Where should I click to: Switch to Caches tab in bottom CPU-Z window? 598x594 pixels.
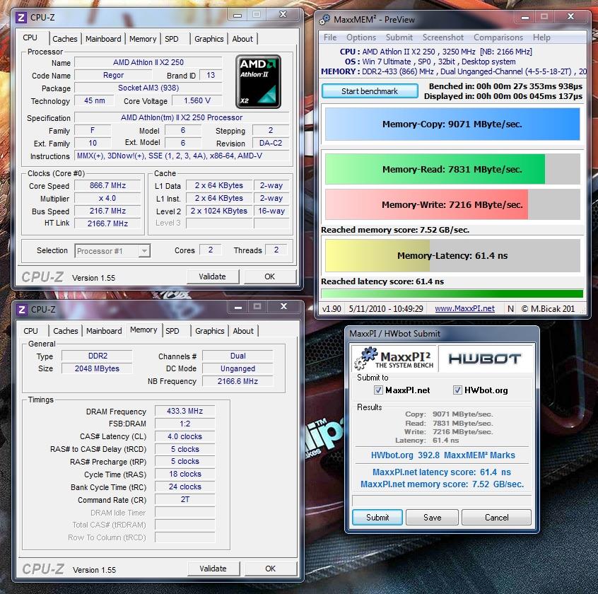click(66, 331)
